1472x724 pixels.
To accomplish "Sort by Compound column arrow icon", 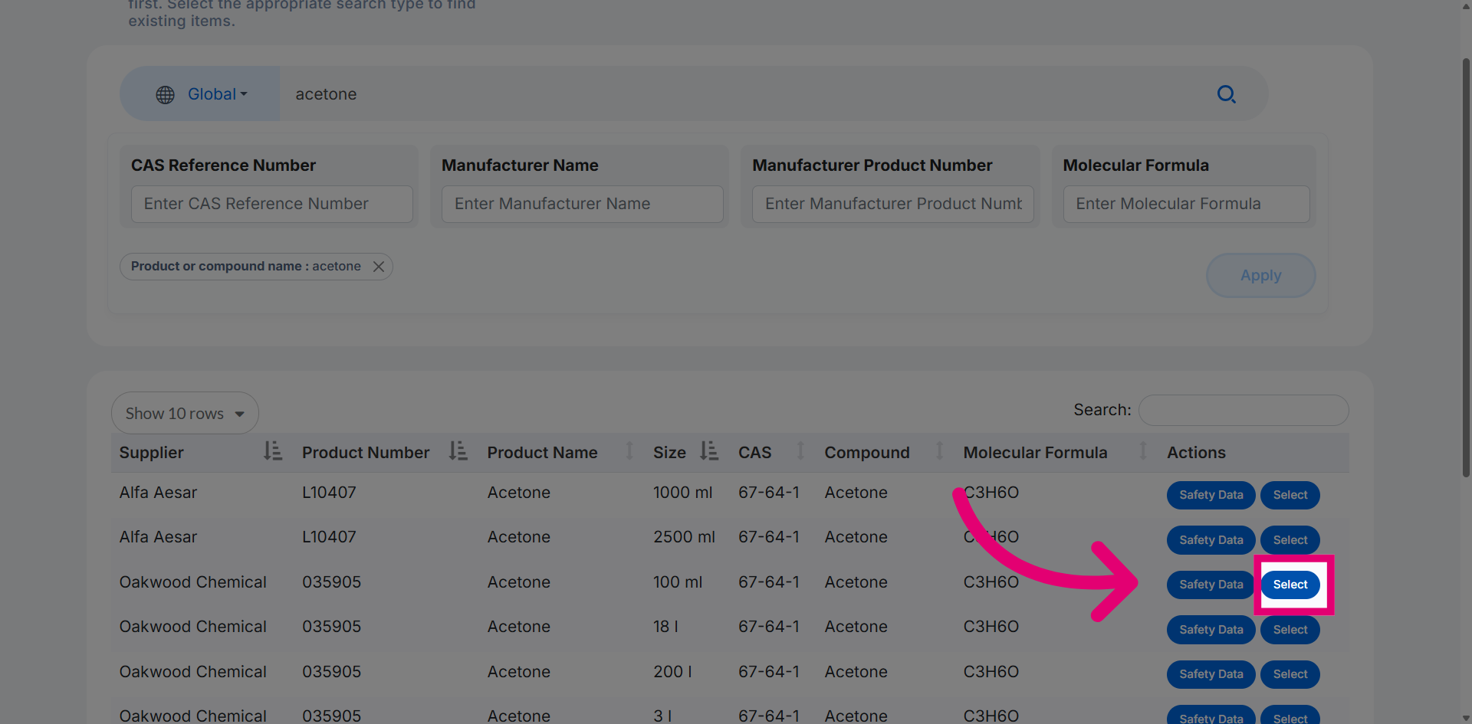I will pos(939,451).
